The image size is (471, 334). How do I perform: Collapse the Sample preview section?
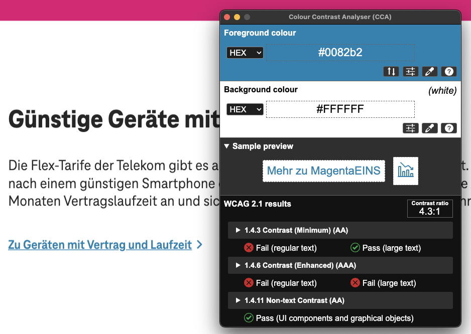point(227,146)
